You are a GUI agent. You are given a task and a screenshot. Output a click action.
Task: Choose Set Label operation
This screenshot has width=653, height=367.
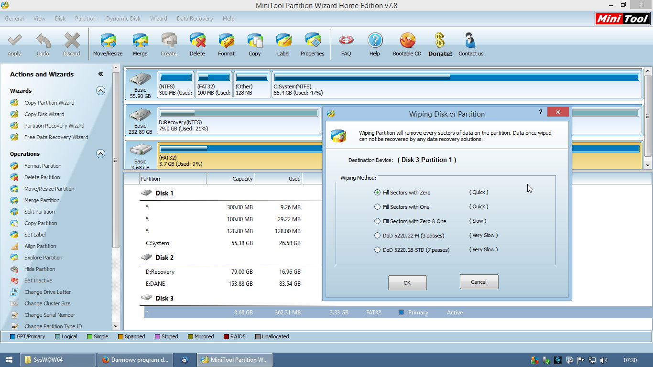pos(35,235)
